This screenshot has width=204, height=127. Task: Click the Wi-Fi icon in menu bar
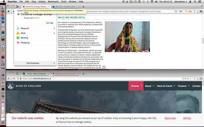(x=152, y=1)
